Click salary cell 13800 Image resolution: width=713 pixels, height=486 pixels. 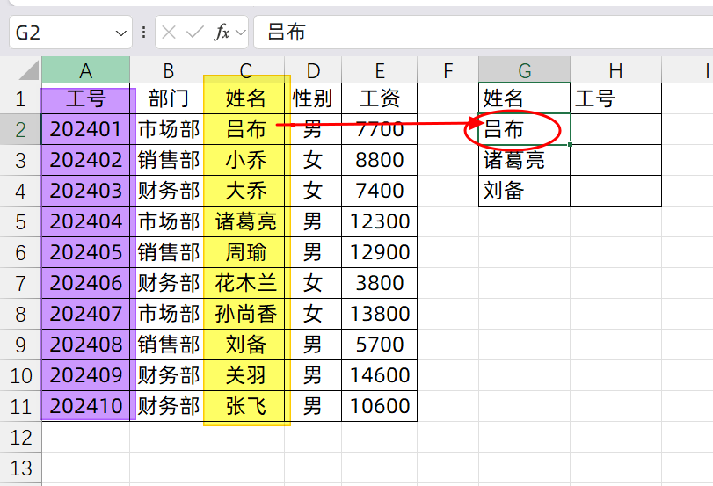pos(379,314)
